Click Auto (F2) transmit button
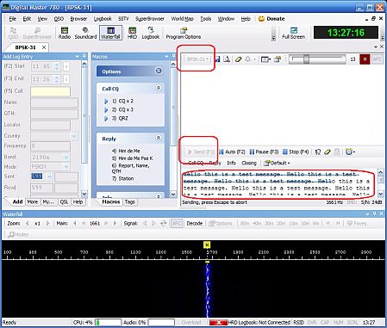The image size is (387, 328). (233, 152)
